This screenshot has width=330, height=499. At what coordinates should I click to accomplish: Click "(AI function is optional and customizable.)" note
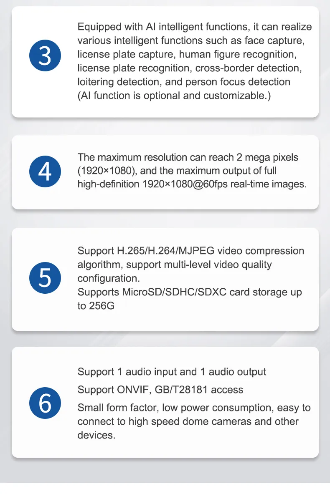click(174, 96)
